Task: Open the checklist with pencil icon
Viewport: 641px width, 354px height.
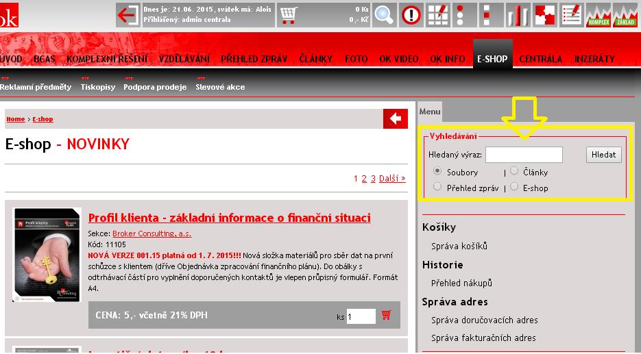Action: click(572, 15)
